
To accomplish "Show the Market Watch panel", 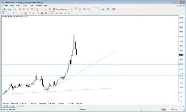I will coord(16,9).
